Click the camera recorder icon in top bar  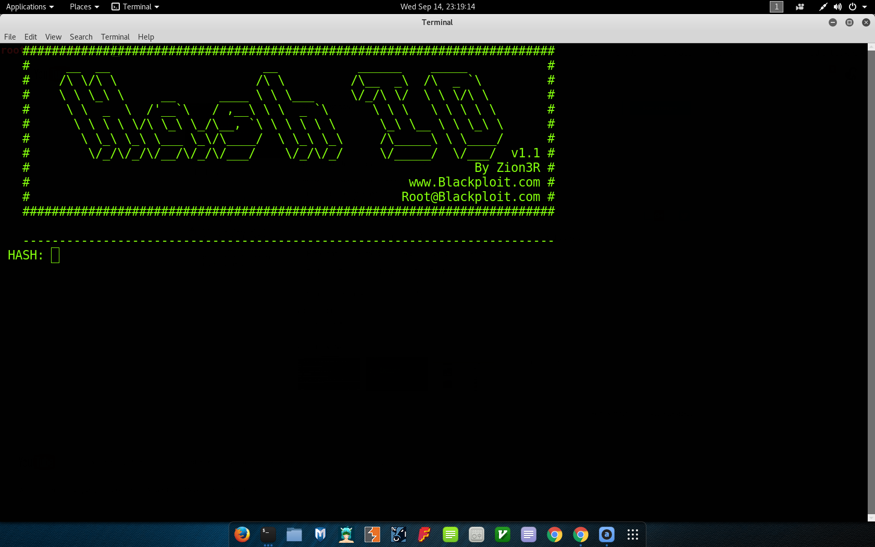(800, 7)
